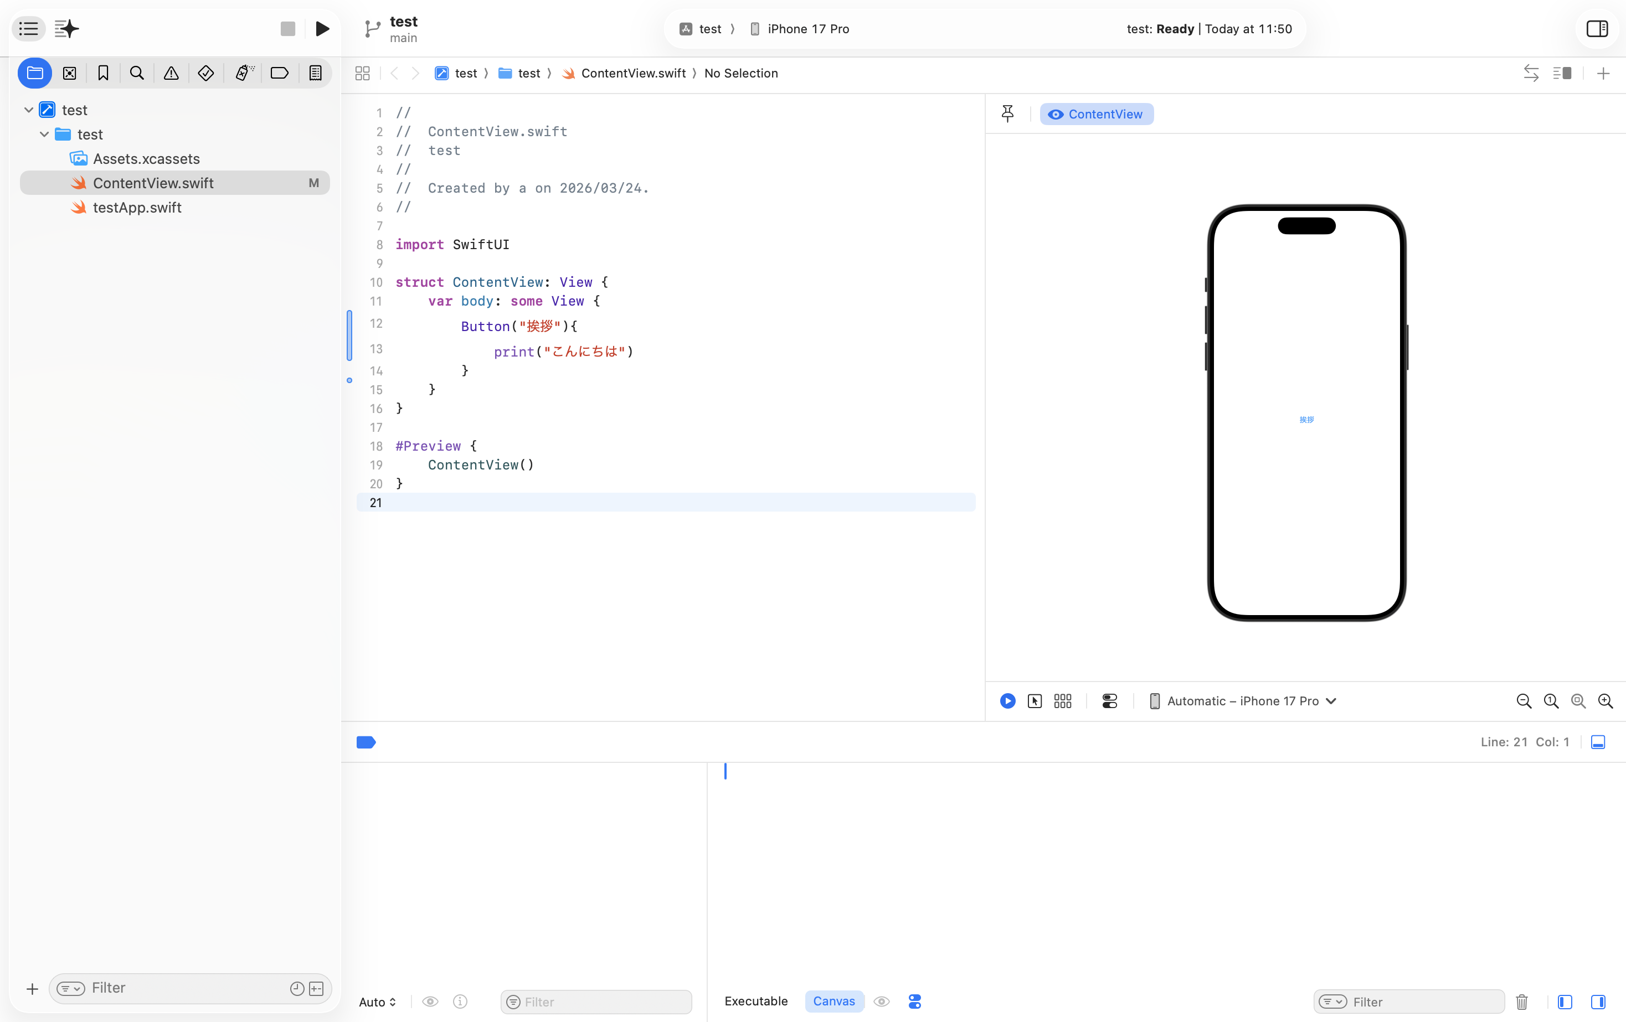Open the Automatic – iPhone 17 Pro dropdown
This screenshot has width=1626, height=1022.
1242,701
